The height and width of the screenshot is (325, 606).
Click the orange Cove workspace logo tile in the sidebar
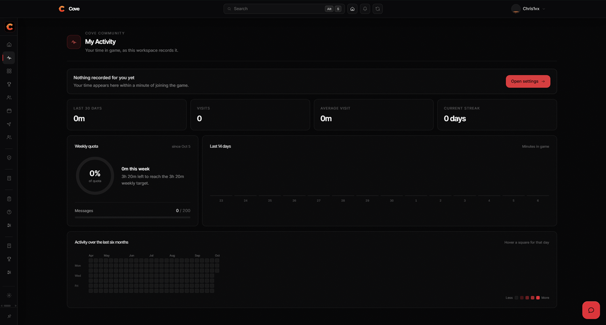[10, 27]
